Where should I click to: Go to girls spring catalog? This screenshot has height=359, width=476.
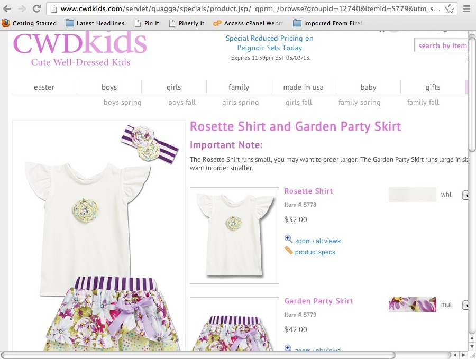pyautogui.click(x=240, y=103)
